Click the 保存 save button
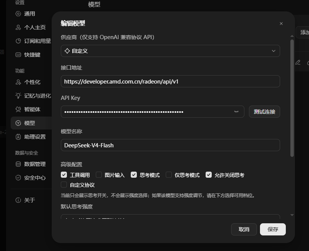309x251 pixels. pos(273,229)
